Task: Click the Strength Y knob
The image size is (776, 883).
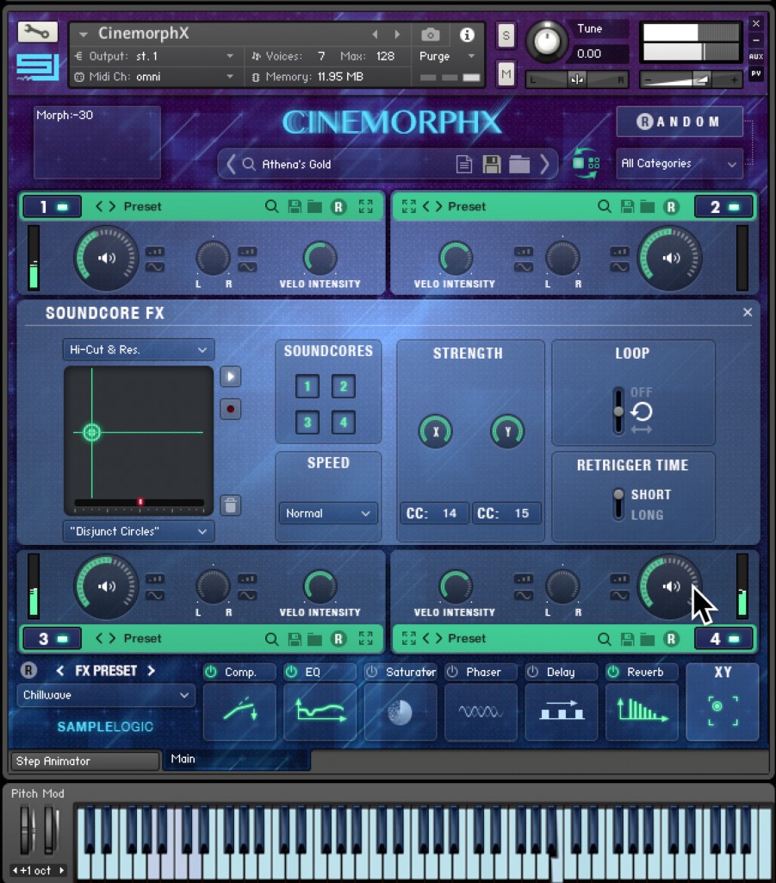Action: click(x=507, y=431)
